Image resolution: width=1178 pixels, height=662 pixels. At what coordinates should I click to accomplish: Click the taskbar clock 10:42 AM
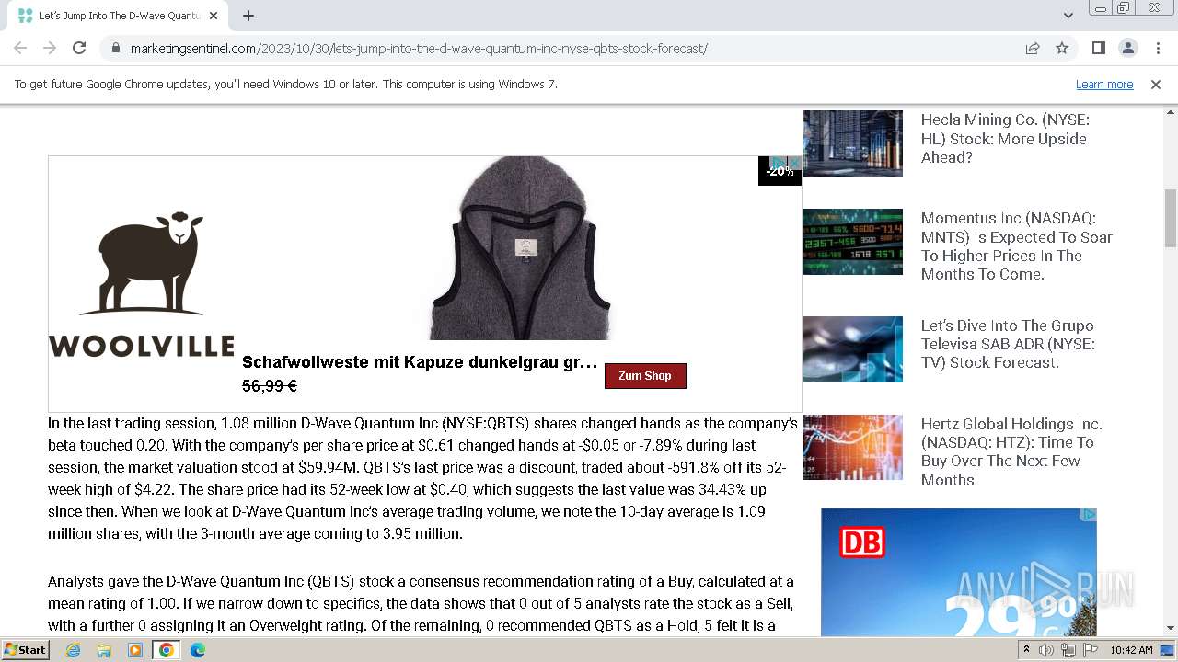coord(1131,650)
